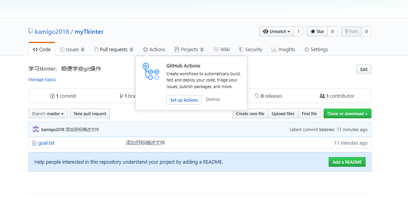
Task: Open latest commit message 添加目标描述文件 in commit bar
Action: click(x=82, y=130)
